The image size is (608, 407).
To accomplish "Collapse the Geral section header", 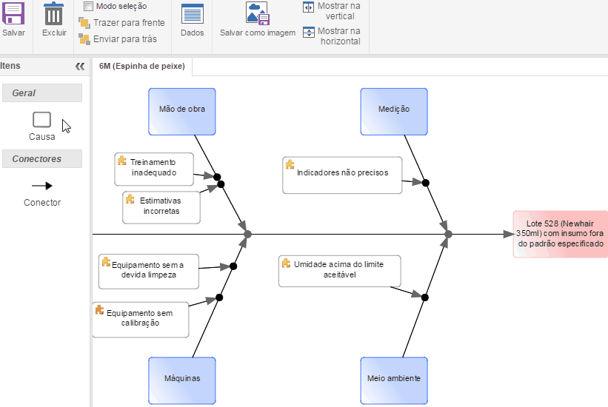I will [x=42, y=93].
